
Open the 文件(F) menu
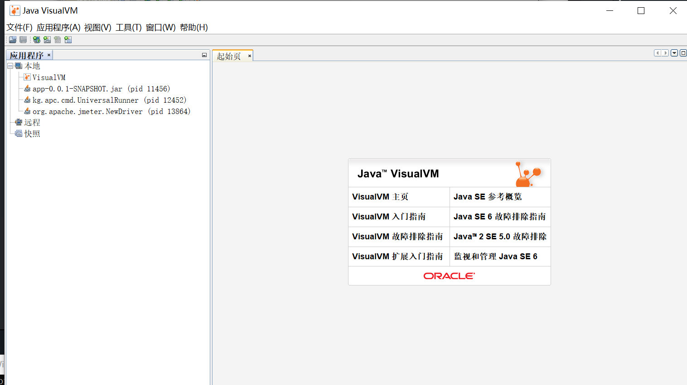click(x=19, y=28)
